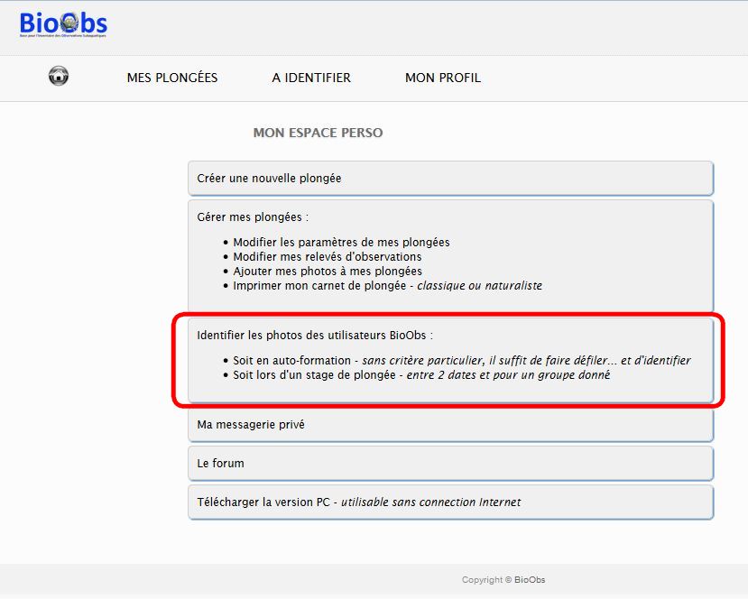The height and width of the screenshot is (599, 748).
Task: Select Modifier les paramètres de mes plongées
Action: tap(341, 243)
